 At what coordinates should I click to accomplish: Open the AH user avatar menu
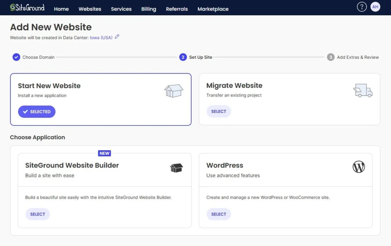[375, 7]
